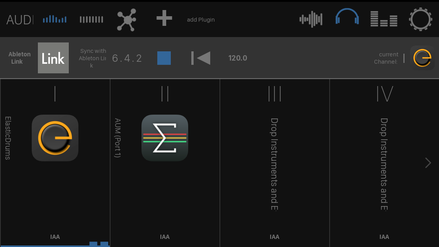Go to next channels with right chevron

428,163
